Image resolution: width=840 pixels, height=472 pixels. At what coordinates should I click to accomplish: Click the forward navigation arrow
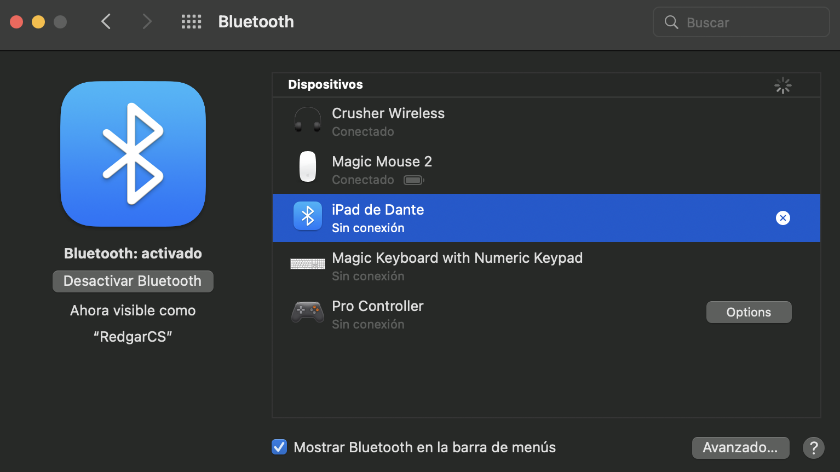[147, 22]
